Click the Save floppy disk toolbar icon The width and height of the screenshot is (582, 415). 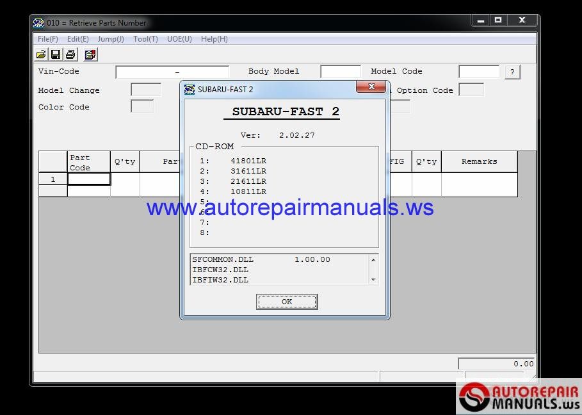[x=56, y=54]
